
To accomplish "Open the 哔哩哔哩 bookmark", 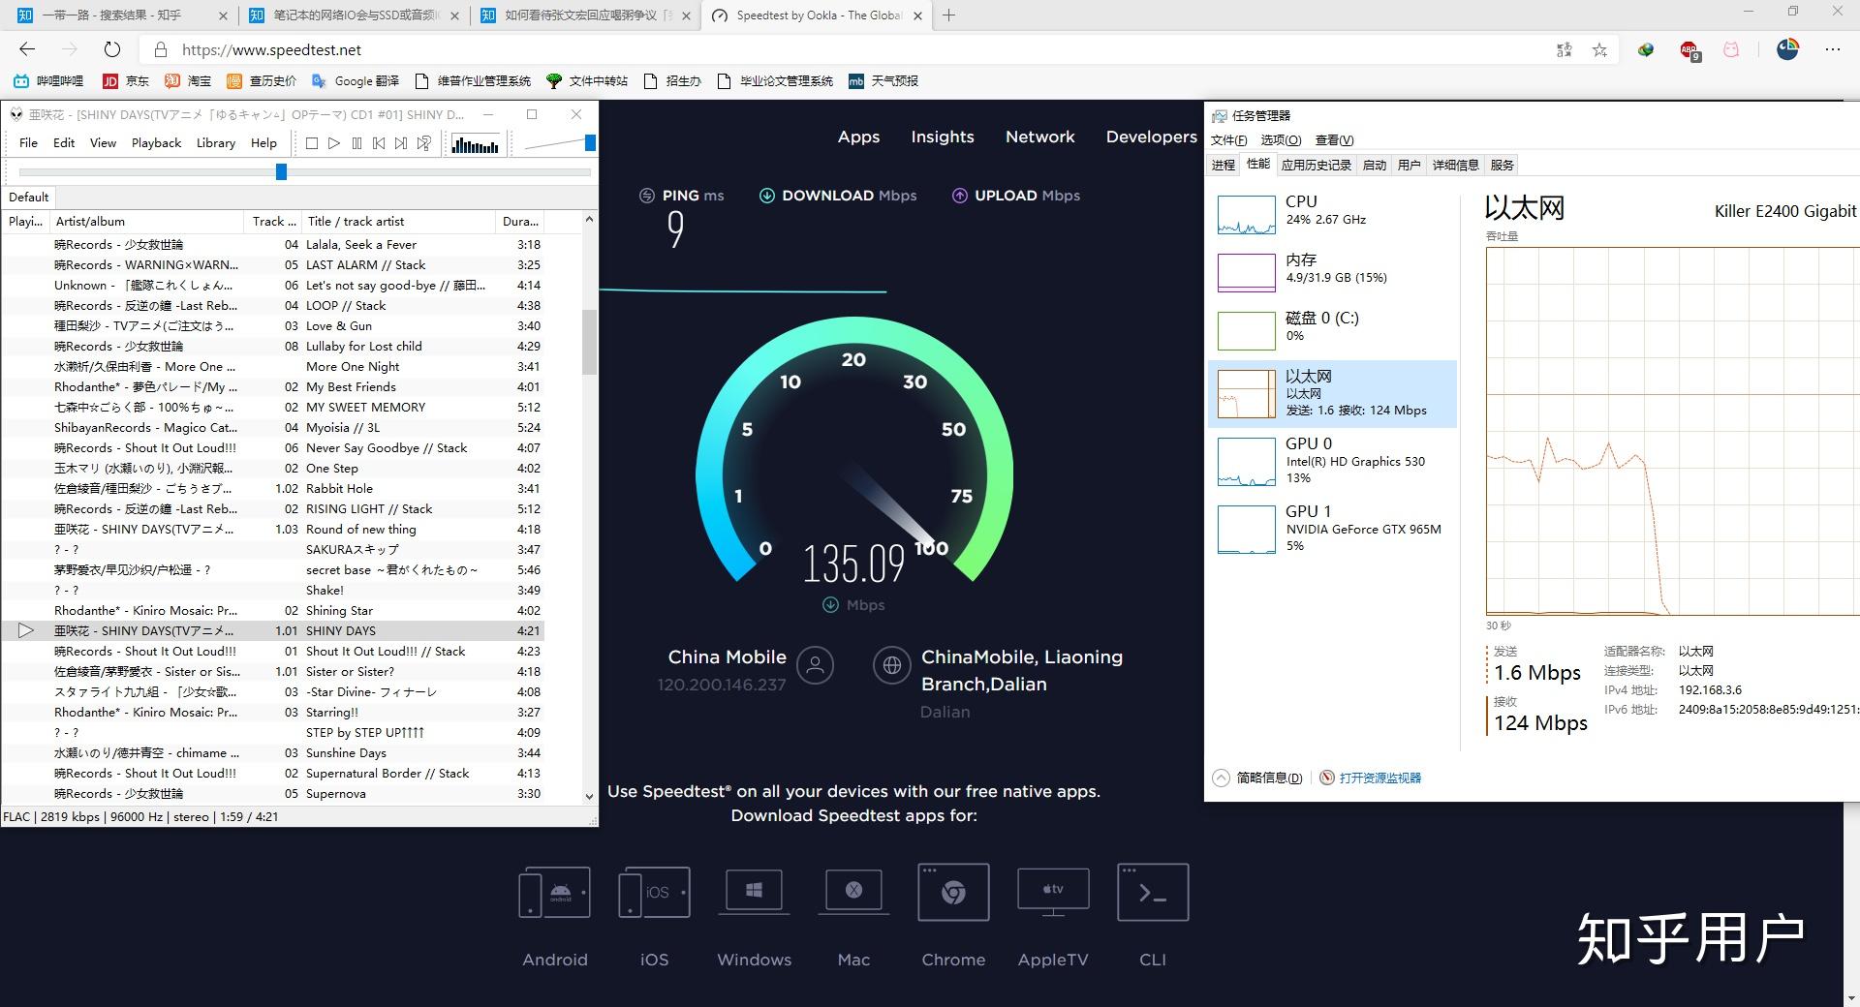I will pyautogui.click(x=48, y=81).
